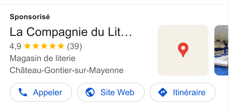Viewport: 233px width, 109px height.
Task: Click Magasin de literie category text
Action: (43, 58)
